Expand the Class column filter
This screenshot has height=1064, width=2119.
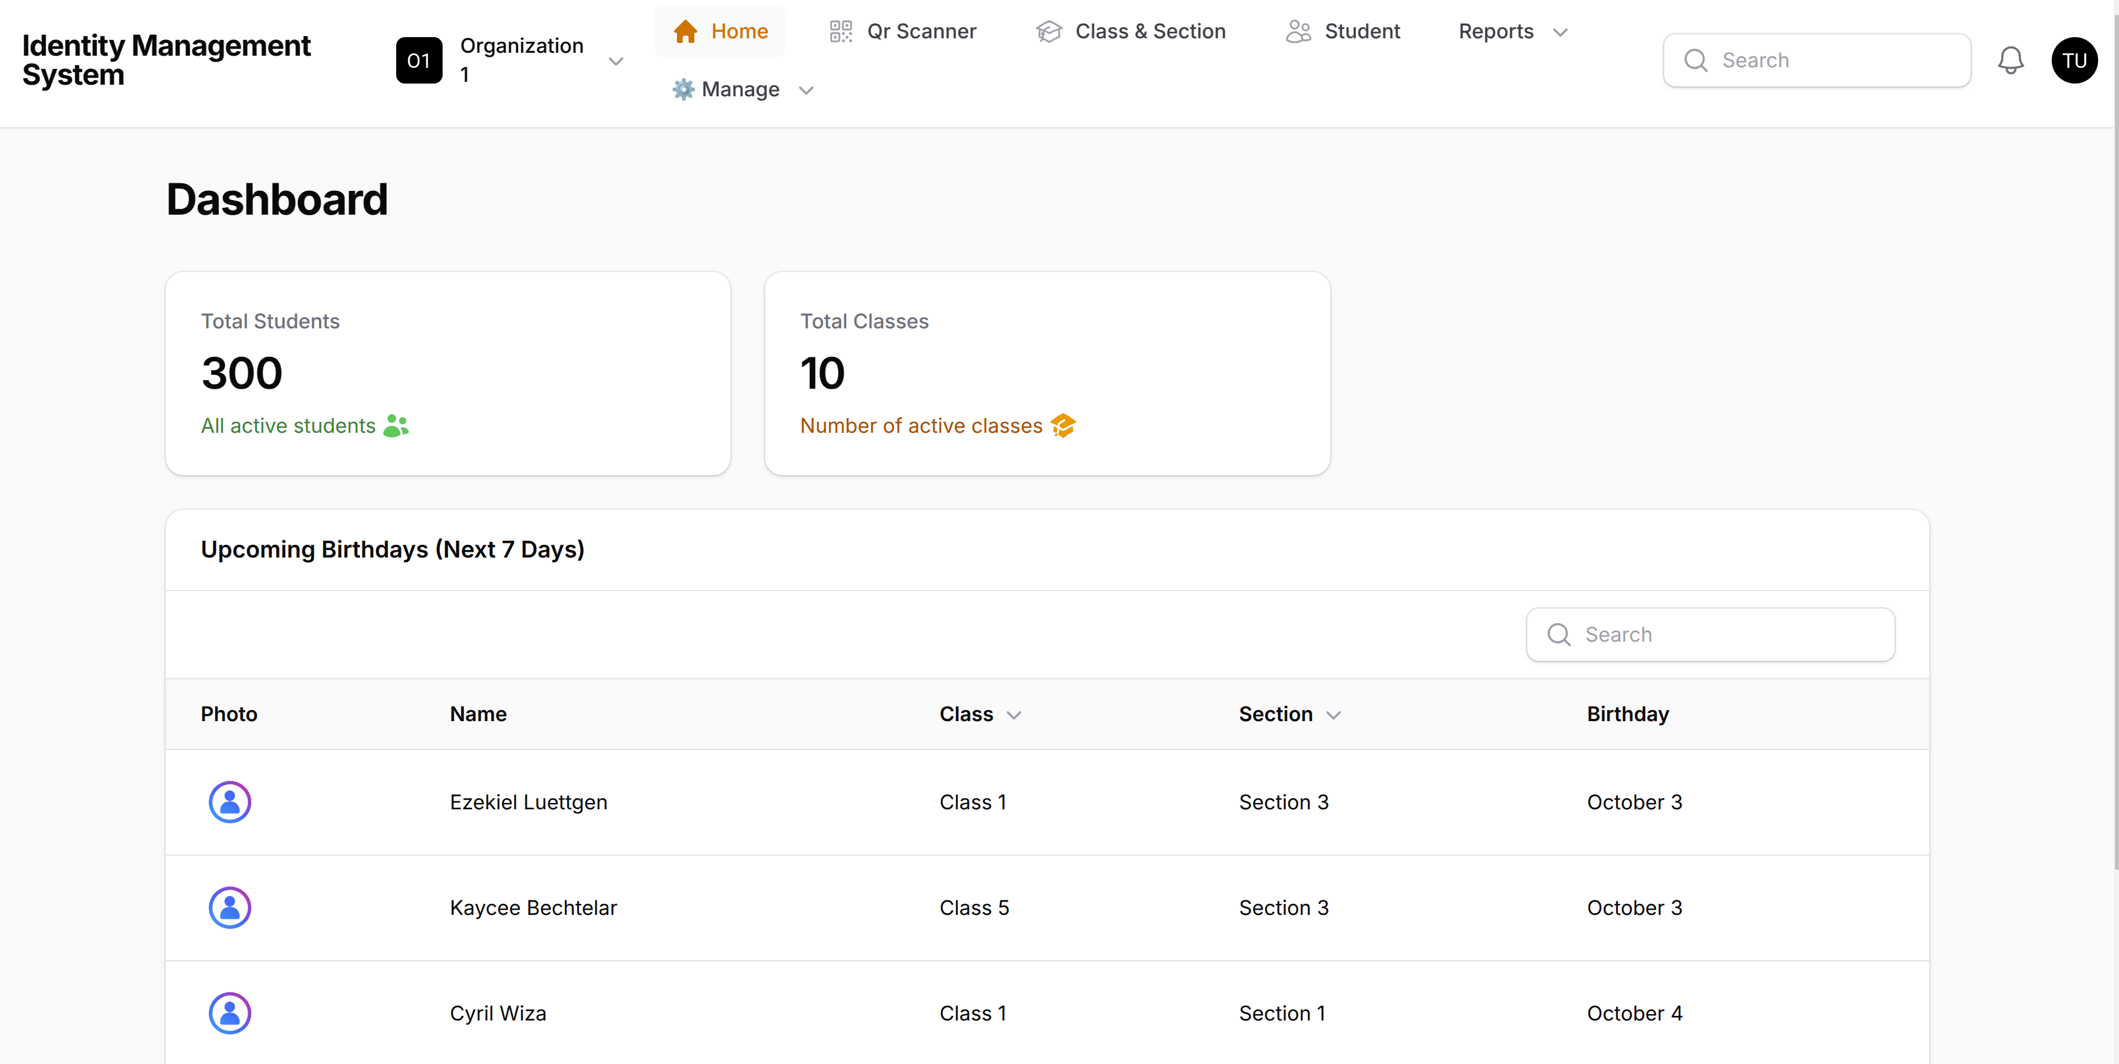click(x=1013, y=715)
